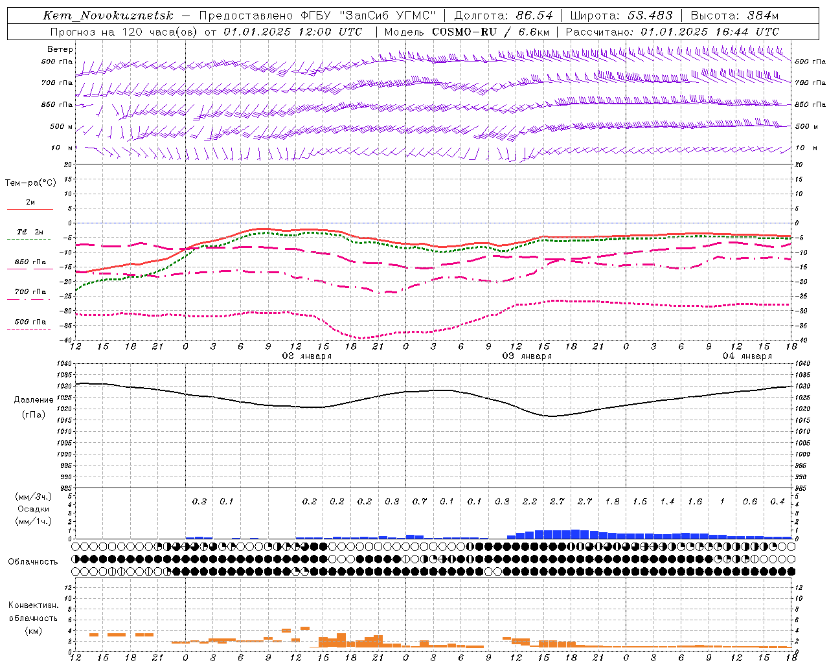Click the 0.6 precipitation value
This screenshot has width=829, height=663.
click(x=750, y=501)
